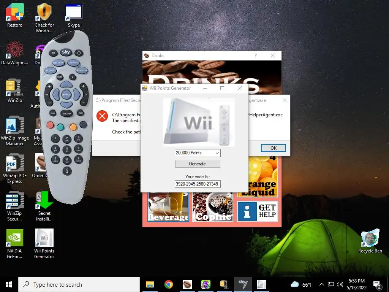The image size is (389, 292).
Task: Click digit 5 on the remote keypad
Action: [67, 149]
